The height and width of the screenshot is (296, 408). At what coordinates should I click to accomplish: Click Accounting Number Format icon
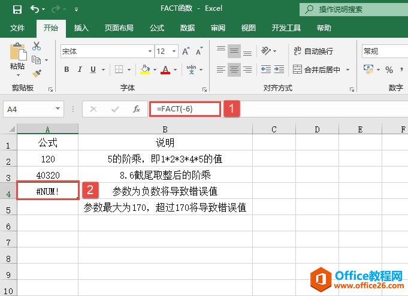pos(368,70)
